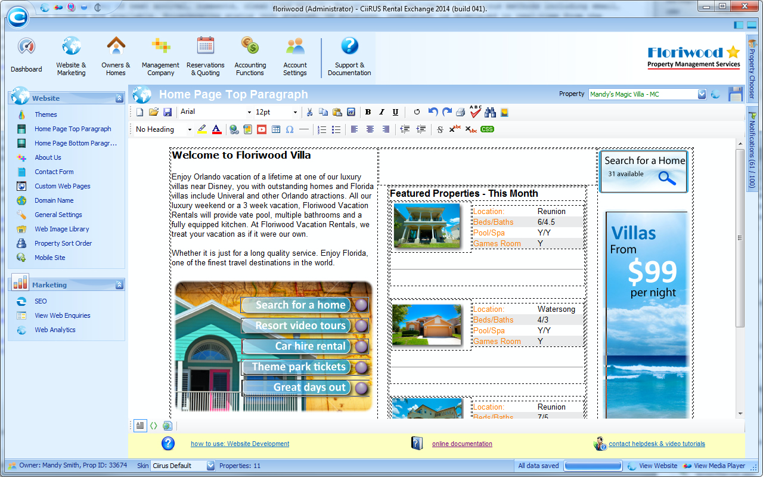Open Contact Form in the sidebar
Image resolution: width=763 pixels, height=477 pixels.
click(54, 172)
